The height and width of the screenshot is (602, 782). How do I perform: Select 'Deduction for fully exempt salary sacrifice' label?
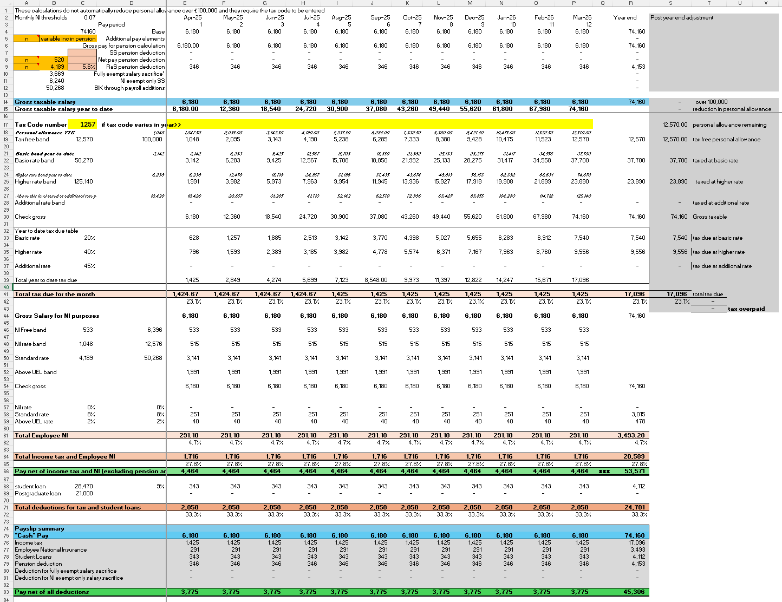point(66,571)
